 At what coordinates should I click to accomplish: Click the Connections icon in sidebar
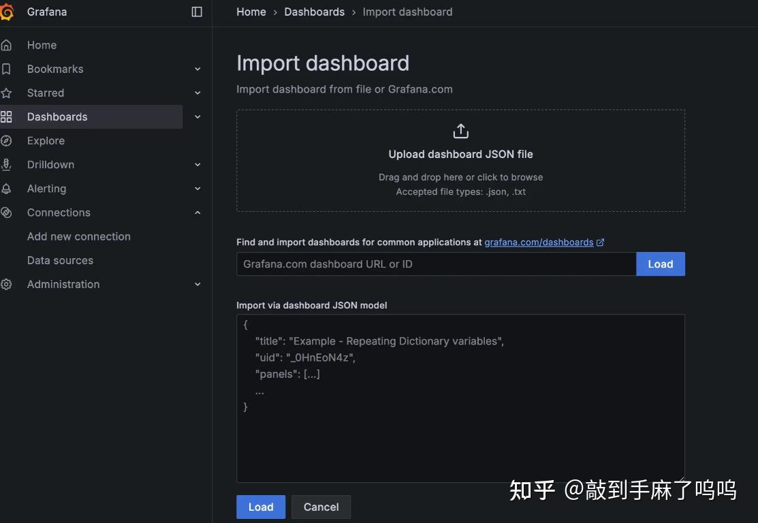coord(6,212)
